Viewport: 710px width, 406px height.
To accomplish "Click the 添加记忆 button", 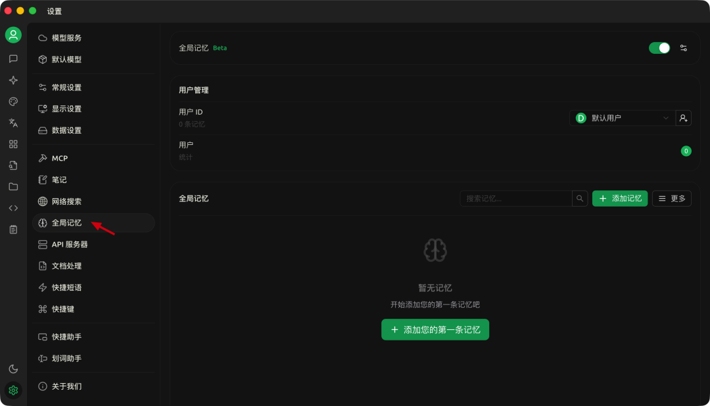I will click(620, 198).
